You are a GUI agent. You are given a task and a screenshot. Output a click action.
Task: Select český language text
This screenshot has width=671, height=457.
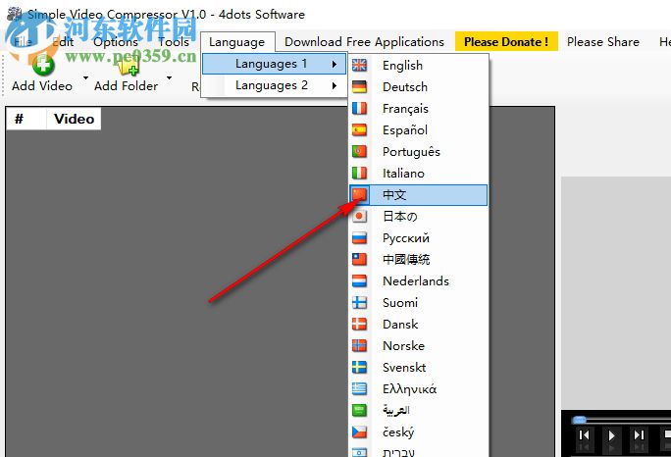pos(398,432)
